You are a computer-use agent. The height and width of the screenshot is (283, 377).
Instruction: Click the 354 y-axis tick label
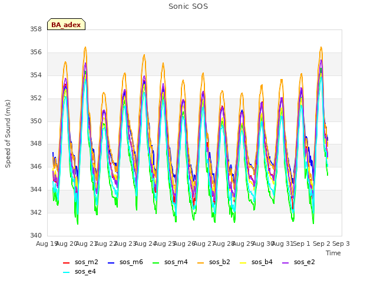(x=36, y=75)
